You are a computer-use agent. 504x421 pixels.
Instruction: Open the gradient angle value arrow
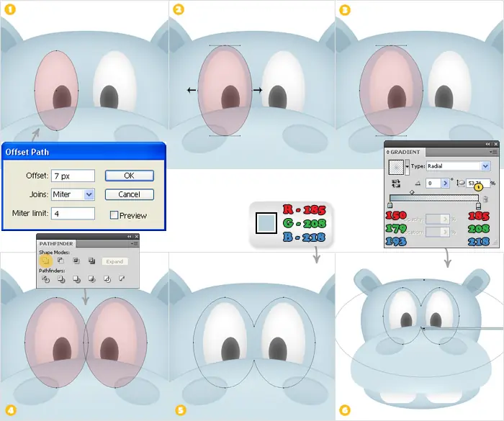pos(445,184)
